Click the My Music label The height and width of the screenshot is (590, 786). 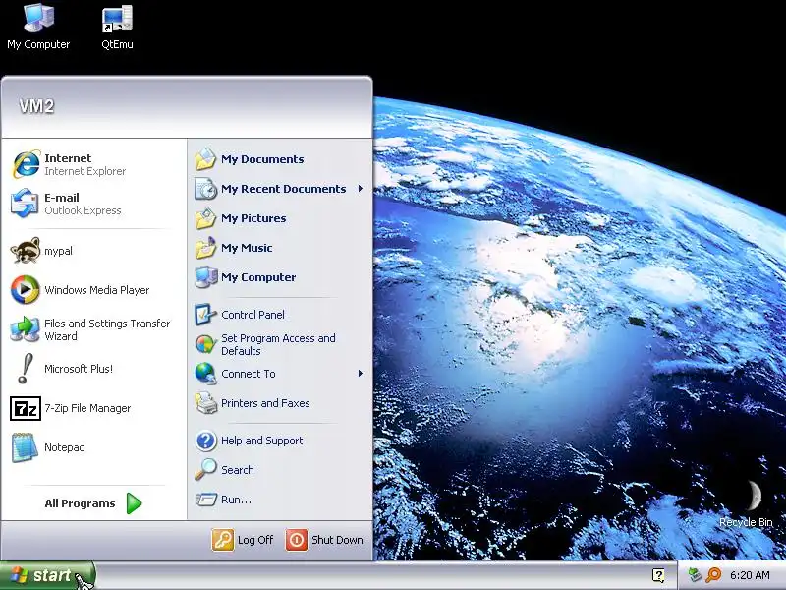[x=247, y=248]
